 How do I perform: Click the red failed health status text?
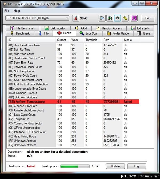(31, 166)
